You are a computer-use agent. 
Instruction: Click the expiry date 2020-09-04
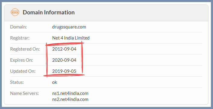(64, 60)
